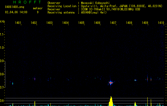The height and width of the screenshot is (106, 167).
Task: Click the broad yellow intensity peak below 1407
Action: [111, 101]
